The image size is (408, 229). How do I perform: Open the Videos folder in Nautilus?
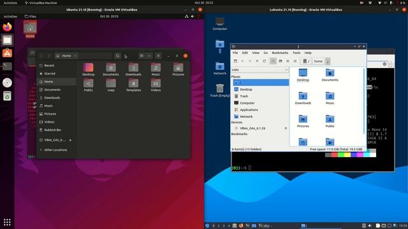pos(156,85)
